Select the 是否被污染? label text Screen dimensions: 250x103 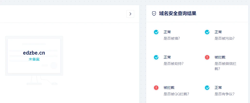pyautogui.click(x=225, y=38)
